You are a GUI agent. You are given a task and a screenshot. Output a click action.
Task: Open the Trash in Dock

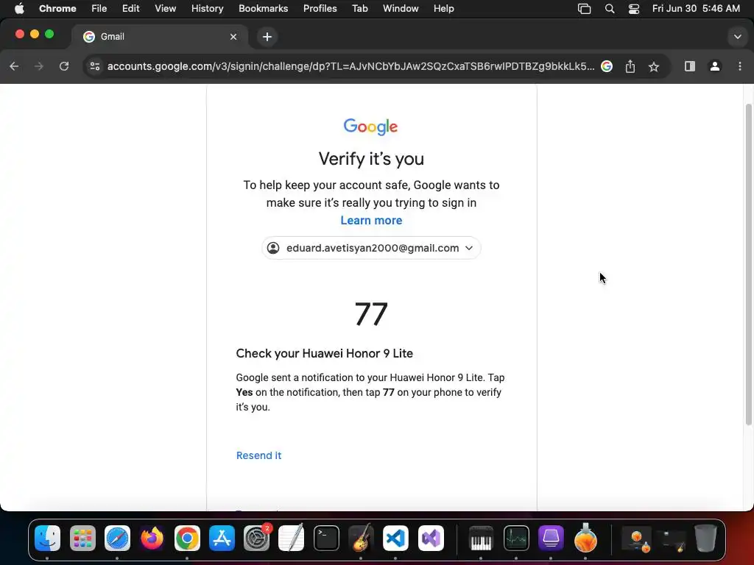[705, 538]
